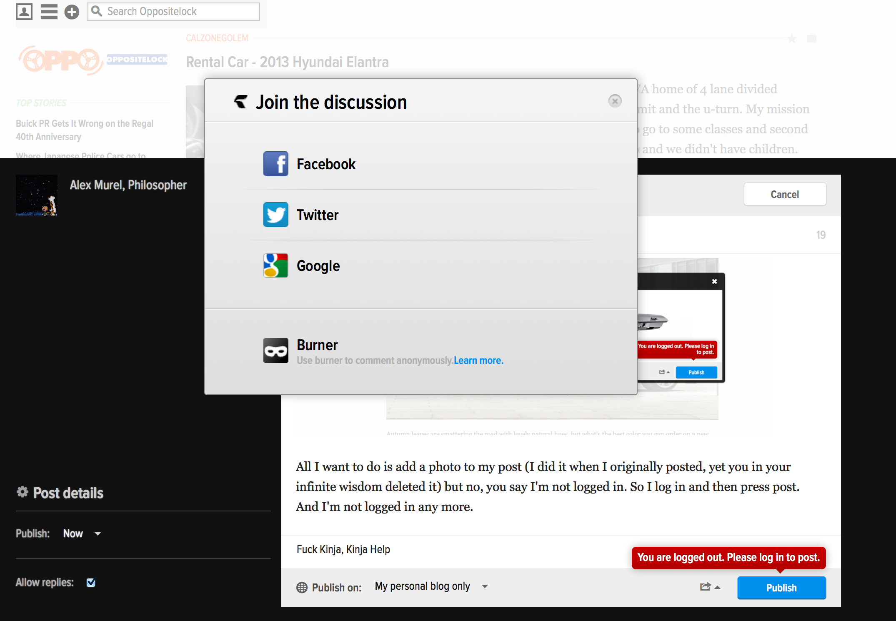
Task: Choose the Burner option text
Action: (317, 345)
